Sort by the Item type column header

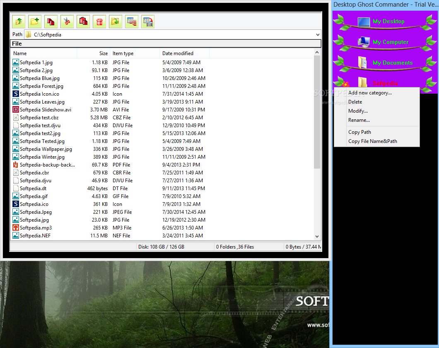[x=135, y=53]
